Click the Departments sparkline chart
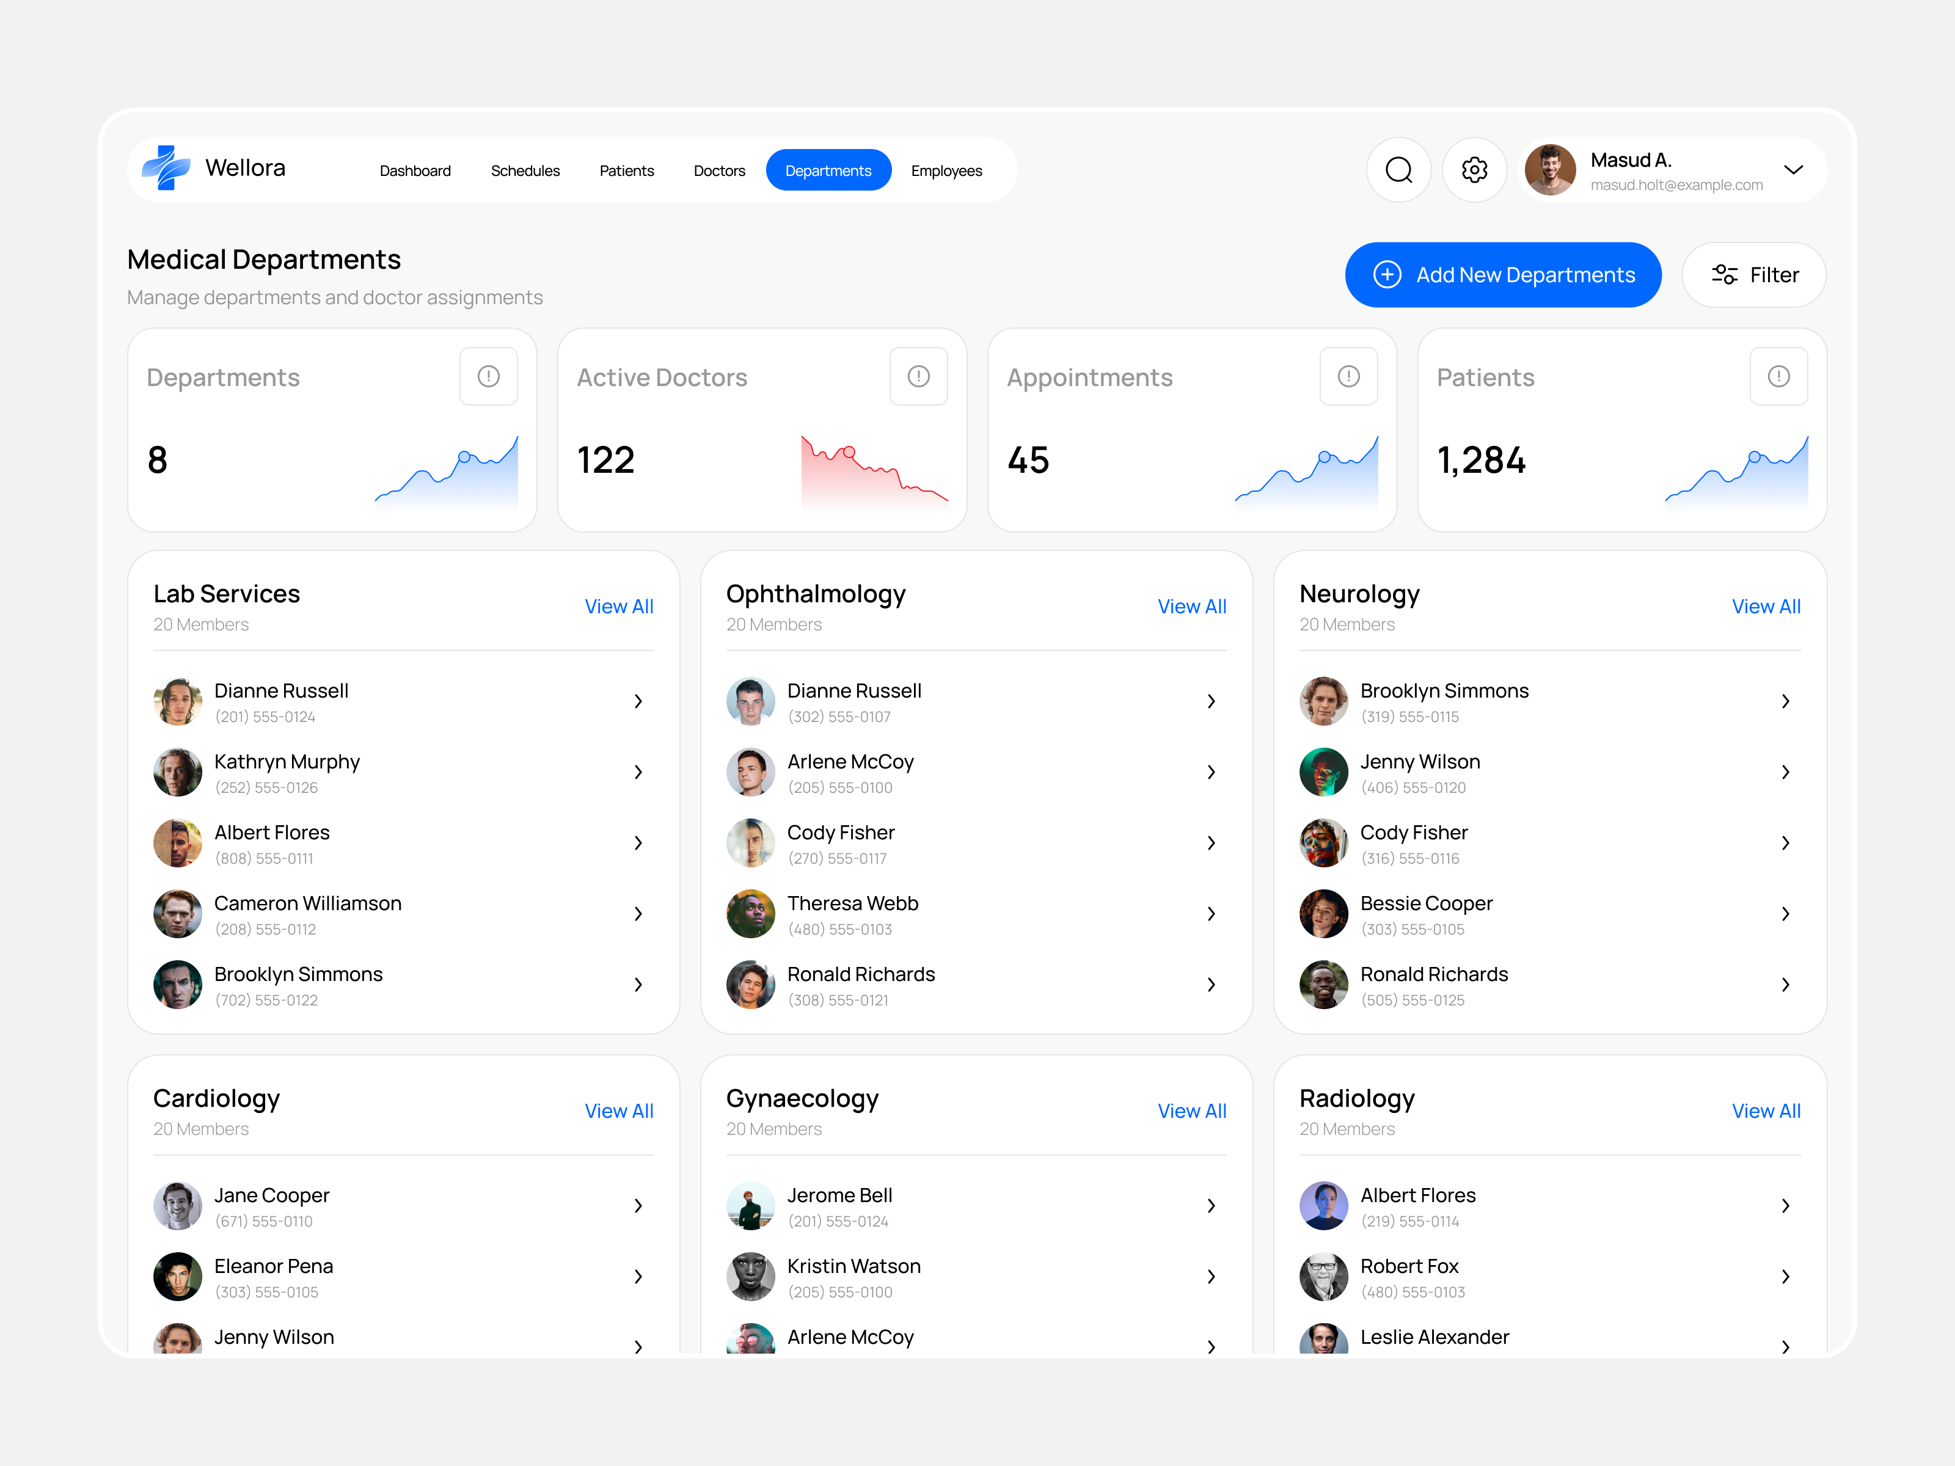Viewport: 1955px width, 1466px height. [x=447, y=473]
